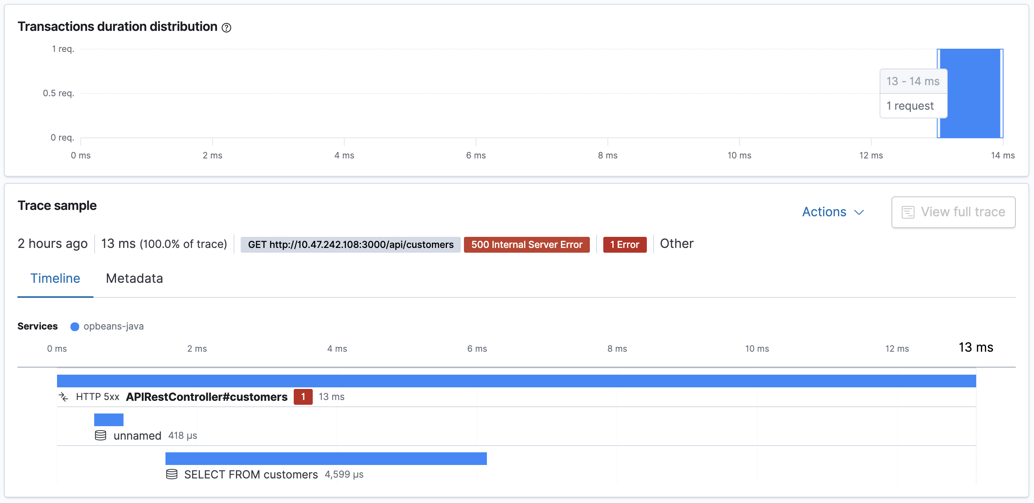
Task: Click the Other label beside 1 Error
Action: (677, 244)
